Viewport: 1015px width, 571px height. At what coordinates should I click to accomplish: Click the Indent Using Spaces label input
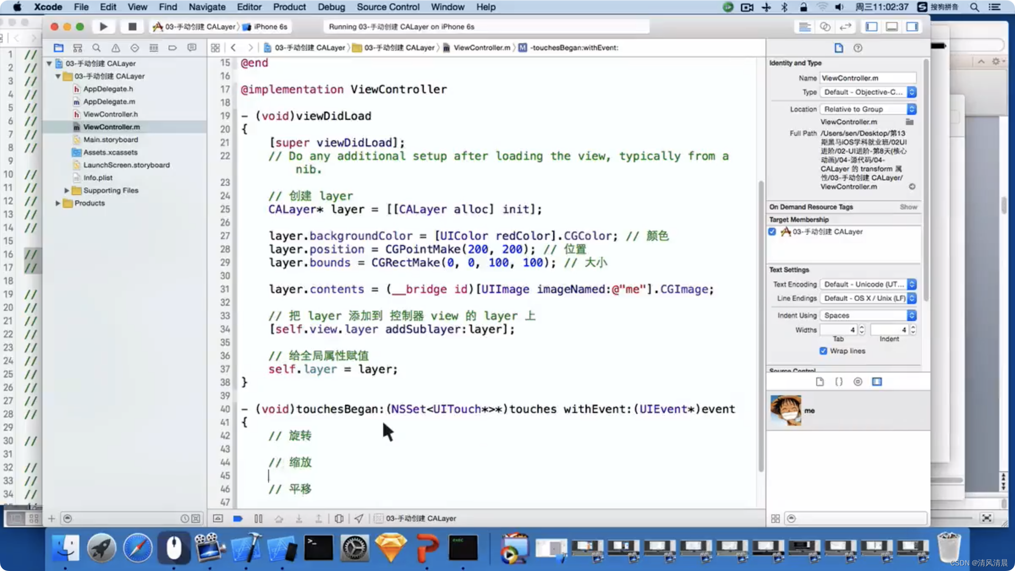(864, 315)
